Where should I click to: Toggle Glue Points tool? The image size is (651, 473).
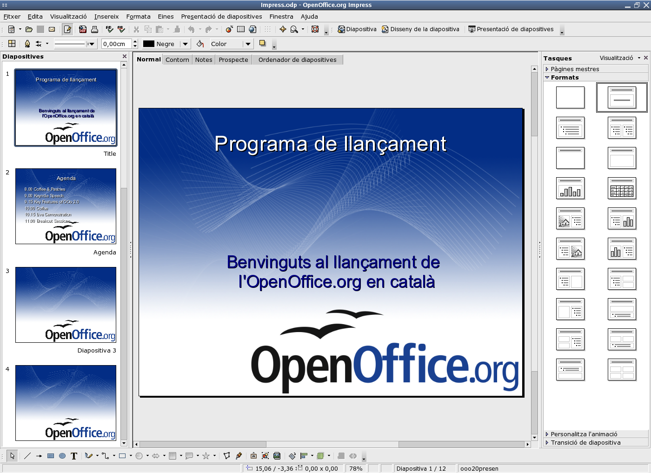point(239,456)
